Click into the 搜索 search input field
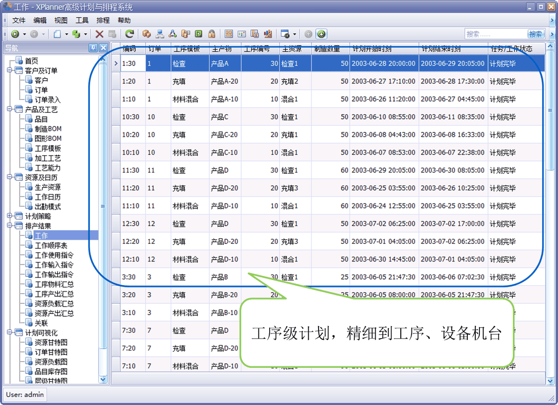Image resolution: width=558 pixels, height=405 pixels. [496, 34]
